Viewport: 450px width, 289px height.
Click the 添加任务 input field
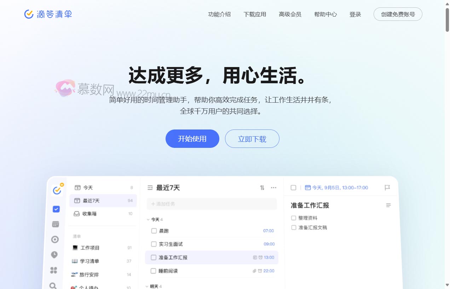(x=212, y=204)
